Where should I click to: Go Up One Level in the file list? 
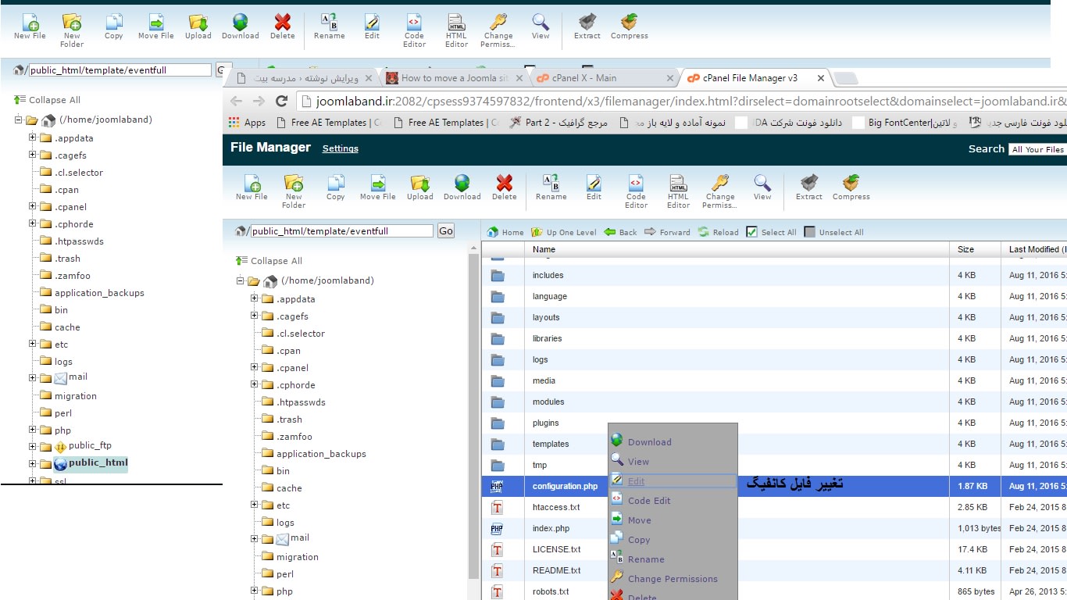click(563, 232)
